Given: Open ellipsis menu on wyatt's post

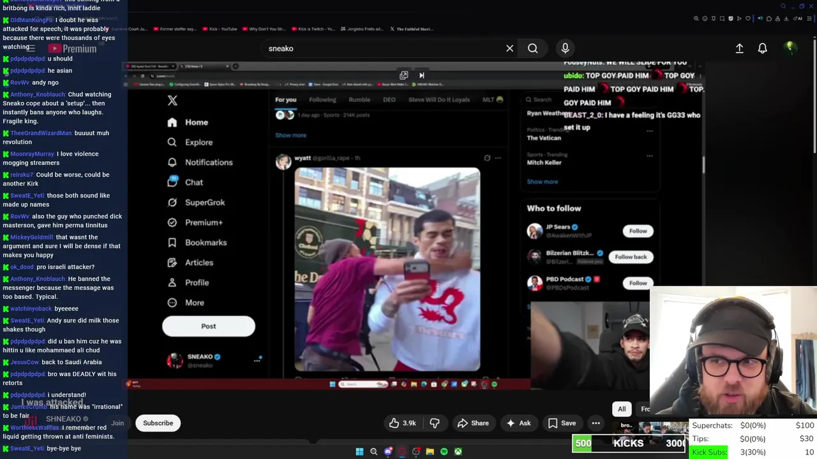Looking at the screenshot, I should click(x=498, y=158).
